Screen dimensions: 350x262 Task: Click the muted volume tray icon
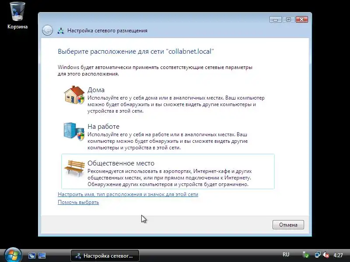(326, 255)
